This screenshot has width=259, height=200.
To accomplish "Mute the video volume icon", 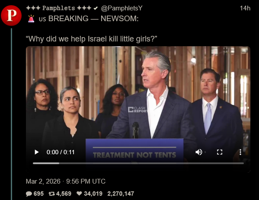I will click(x=199, y=152).
